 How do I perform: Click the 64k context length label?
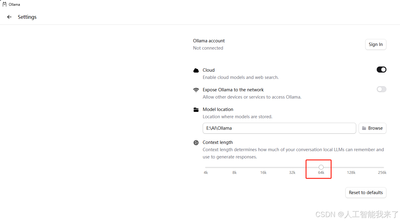[321, 173]
